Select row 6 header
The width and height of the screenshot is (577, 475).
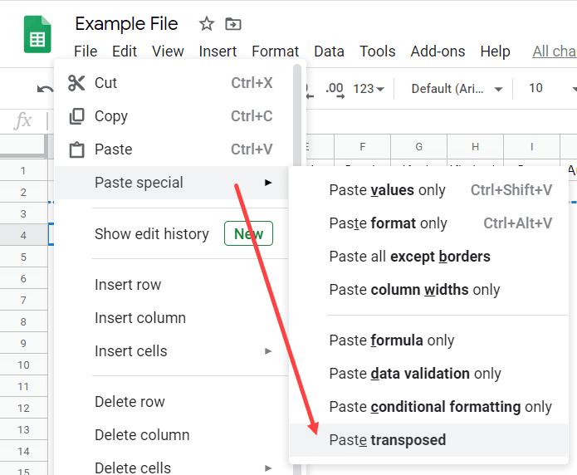tap(23, 278)
